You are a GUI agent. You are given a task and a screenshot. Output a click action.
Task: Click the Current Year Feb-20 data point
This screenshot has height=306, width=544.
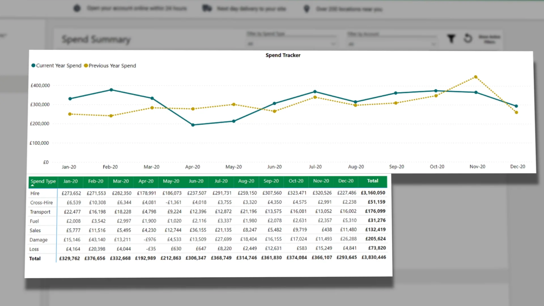coord(111,90)
